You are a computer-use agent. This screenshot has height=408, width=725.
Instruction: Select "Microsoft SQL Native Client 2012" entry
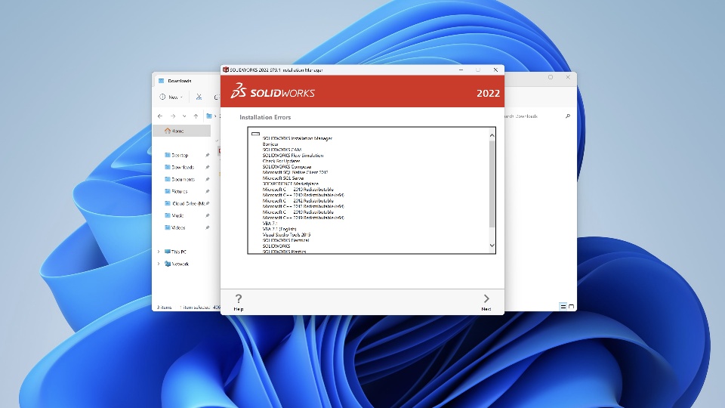295,172
